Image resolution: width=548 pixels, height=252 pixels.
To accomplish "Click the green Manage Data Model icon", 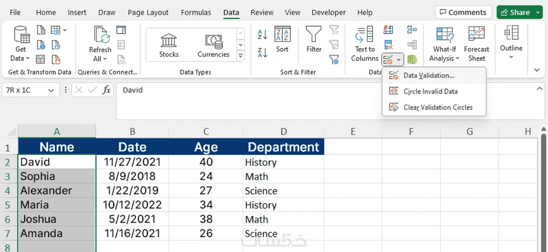I will pos(412,60).
